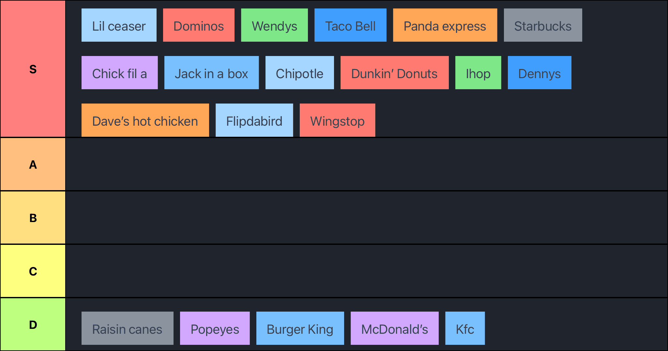The width and height of the screenshot is (668, 351).
Task: Select the Wingstop item
Action: pyautogui.click(x=337, y=120)
